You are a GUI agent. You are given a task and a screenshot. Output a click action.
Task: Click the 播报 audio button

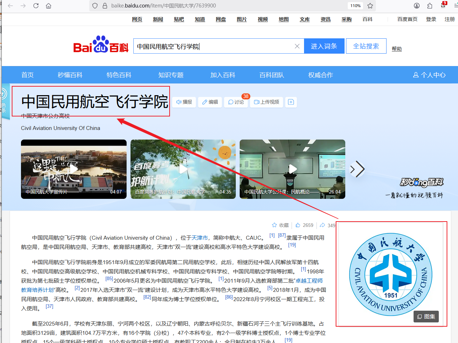coord(184,102)
